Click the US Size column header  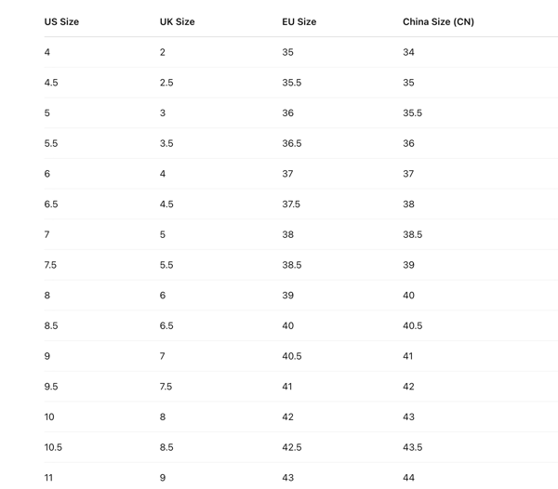61,21
